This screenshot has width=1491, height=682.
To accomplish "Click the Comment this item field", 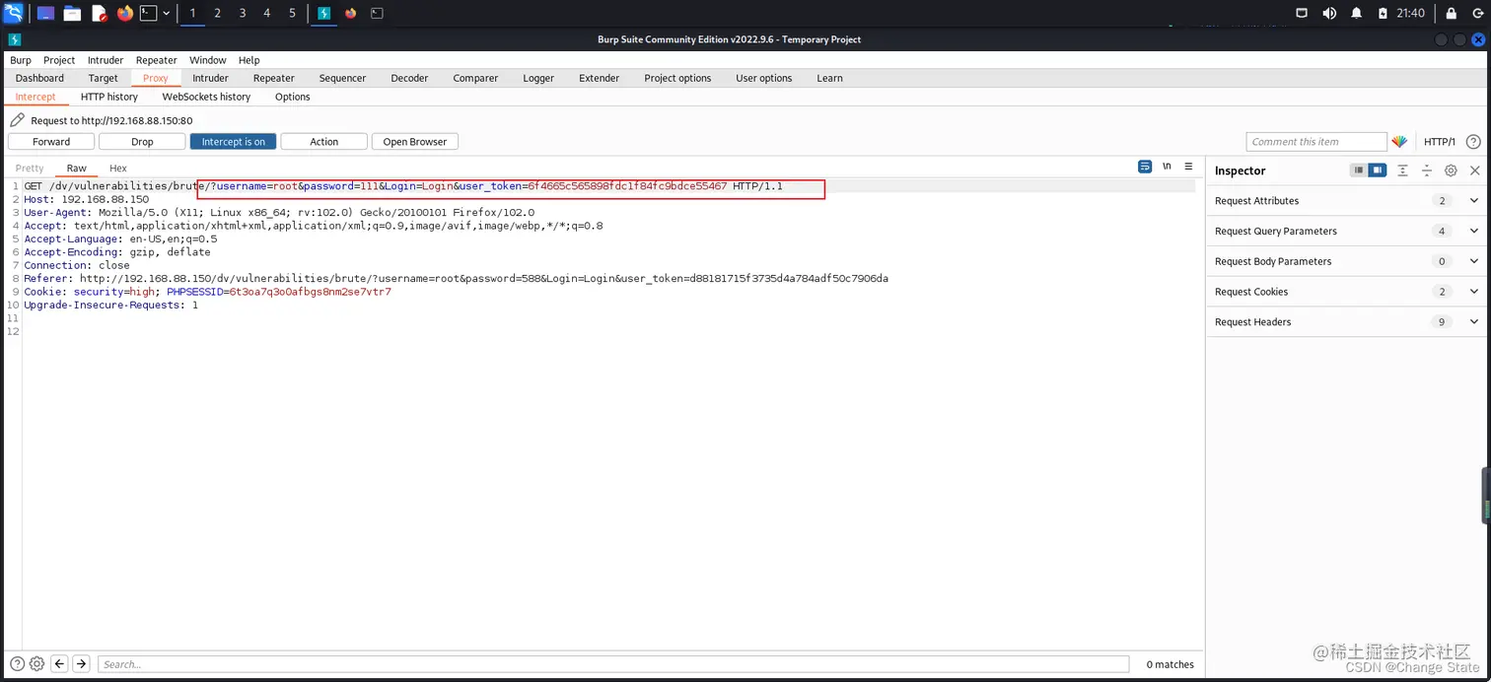I will click(x=1316, y=142).
